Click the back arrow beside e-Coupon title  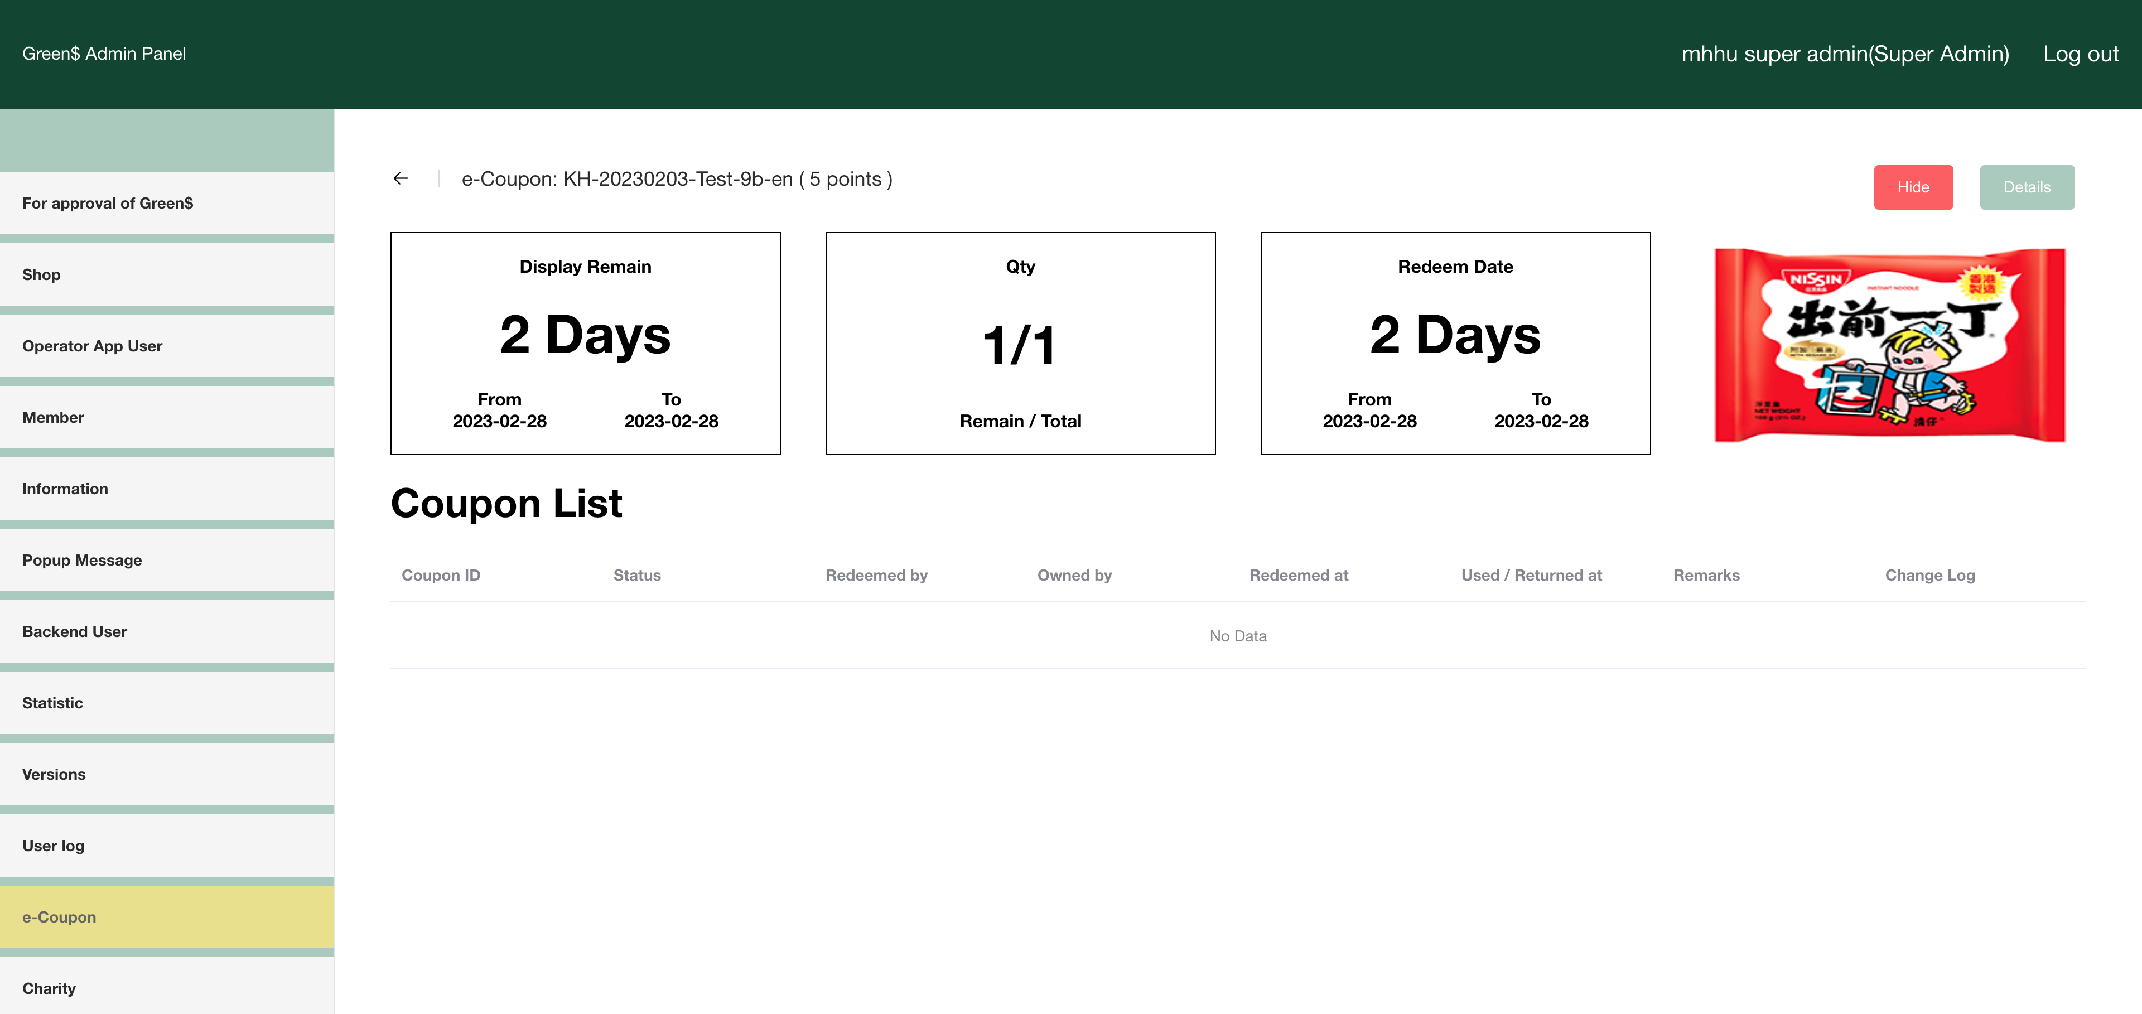[x=401, y=178]
